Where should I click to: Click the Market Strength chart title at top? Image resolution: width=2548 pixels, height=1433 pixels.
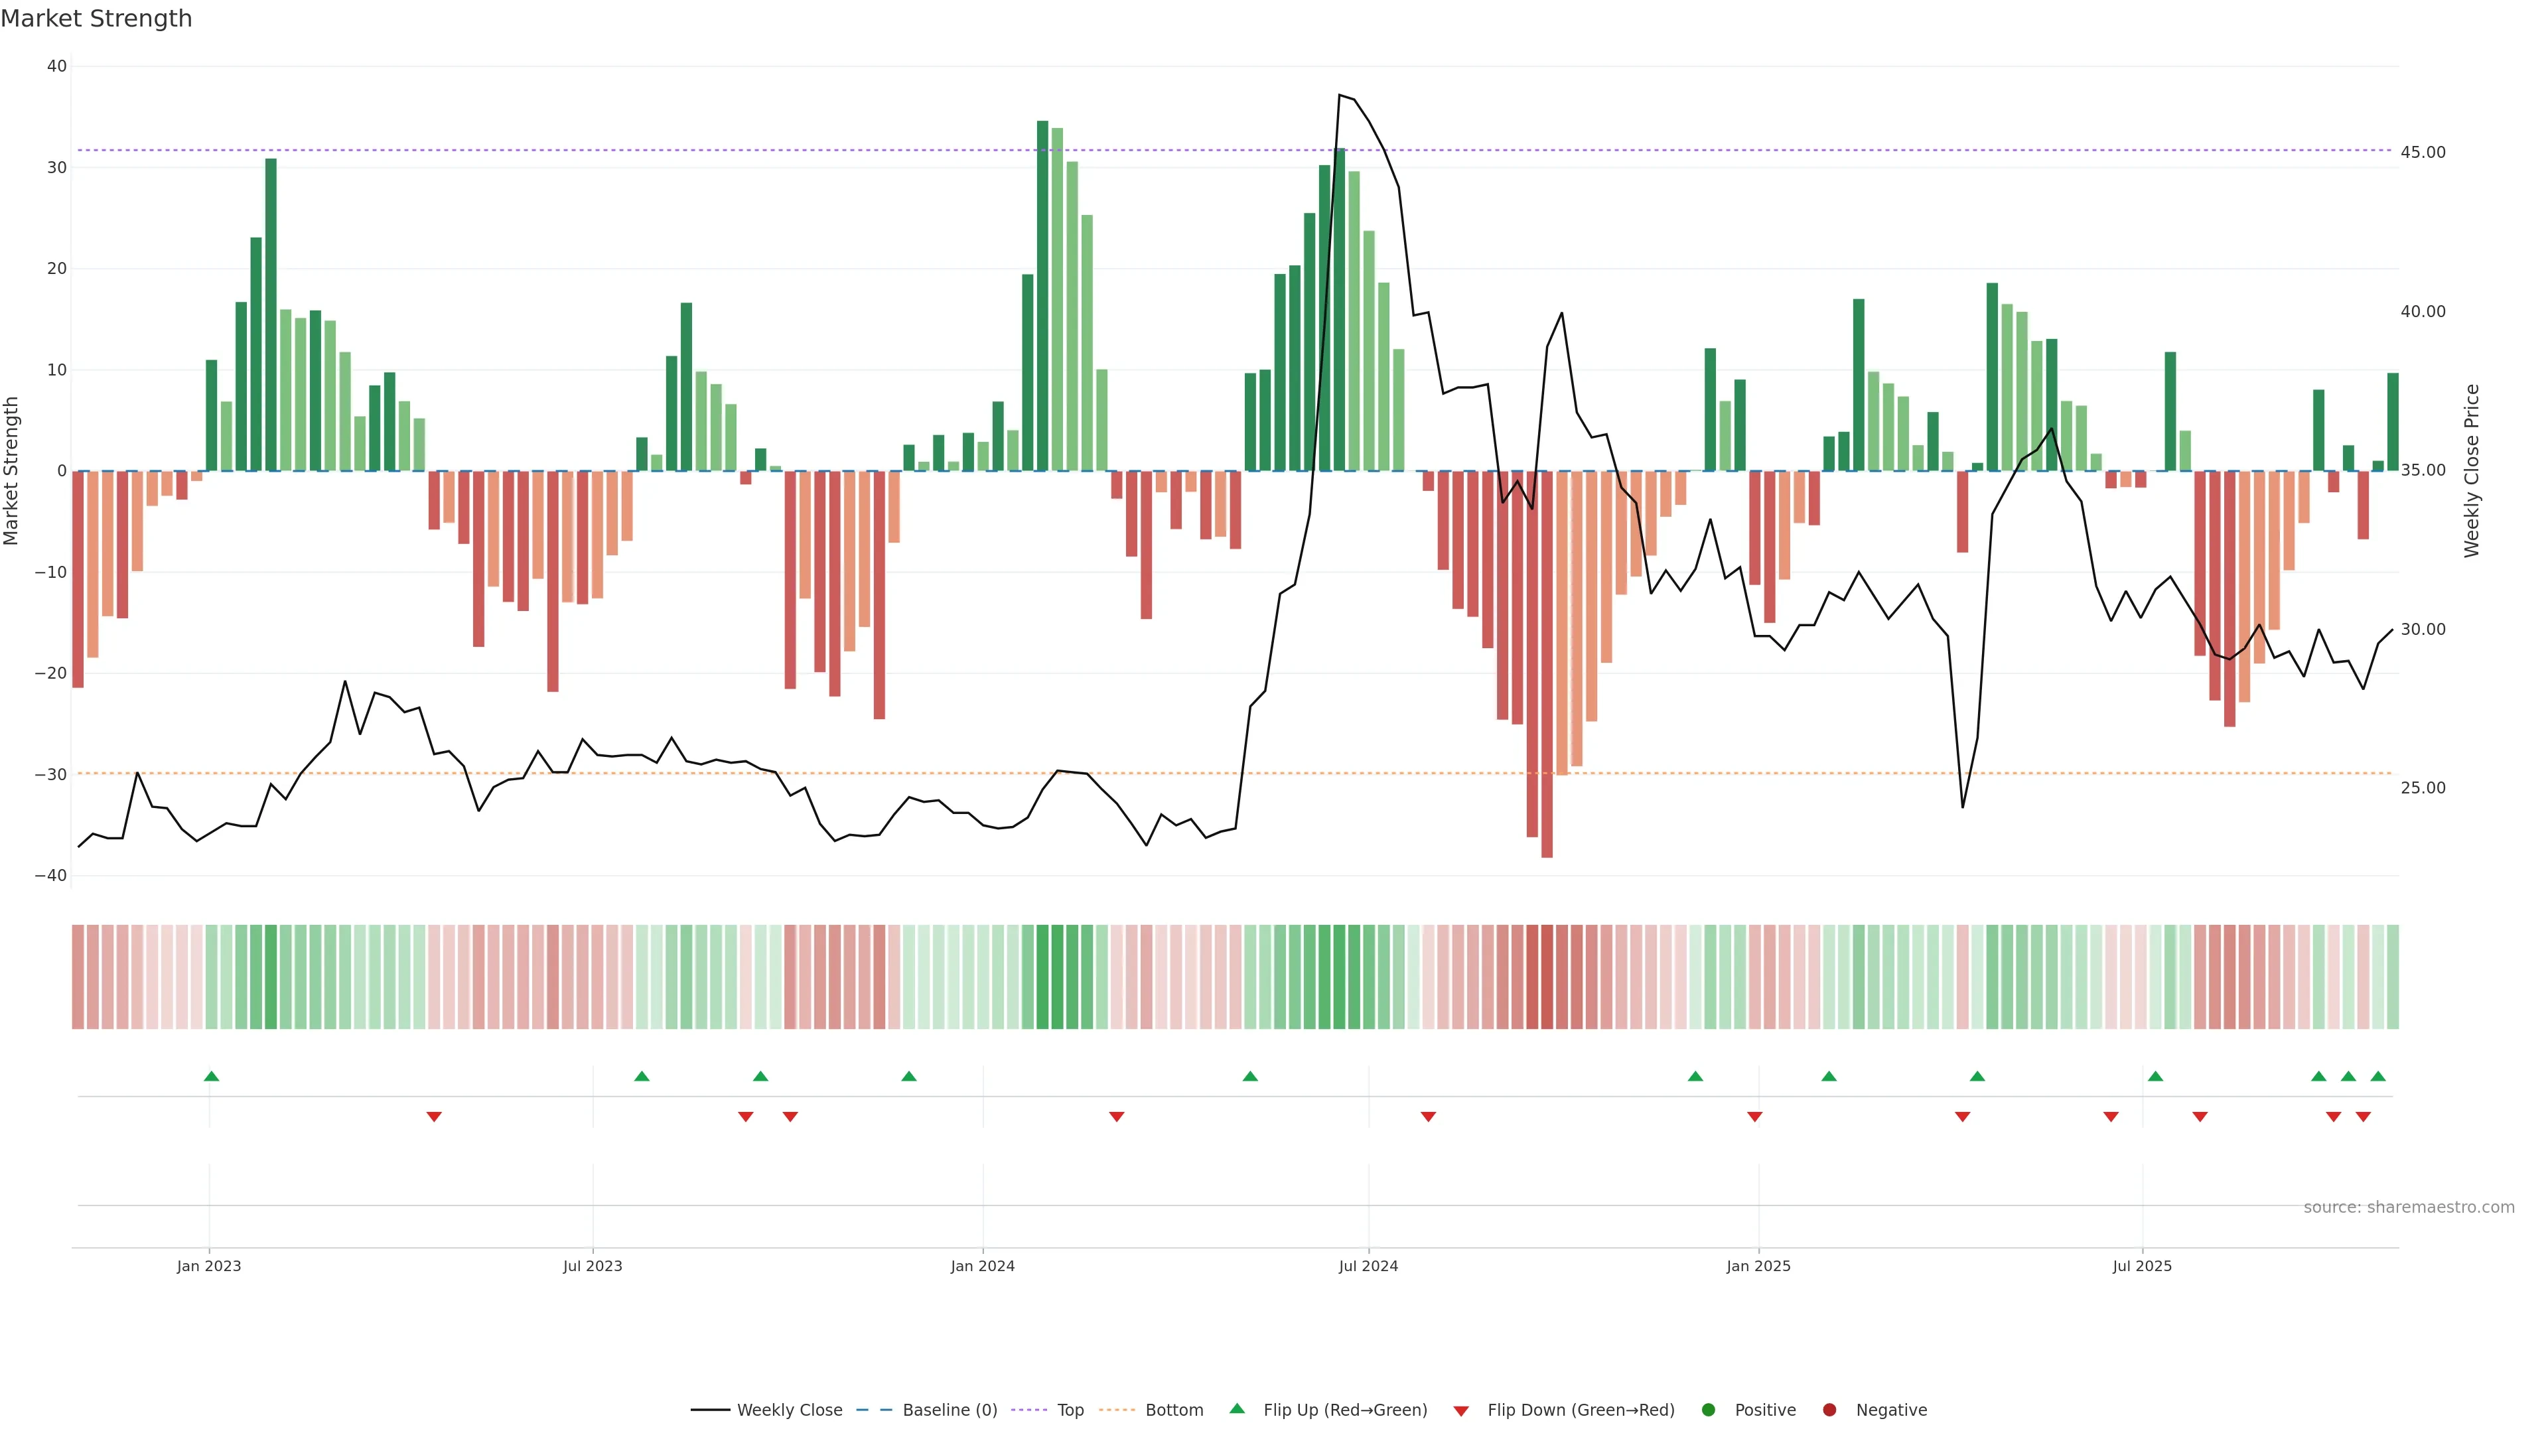click(96, 19)
